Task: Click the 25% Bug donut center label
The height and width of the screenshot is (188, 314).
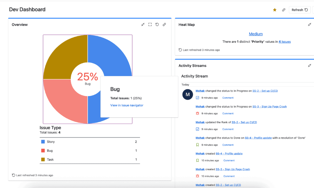Action: click(x=87, y=78)
